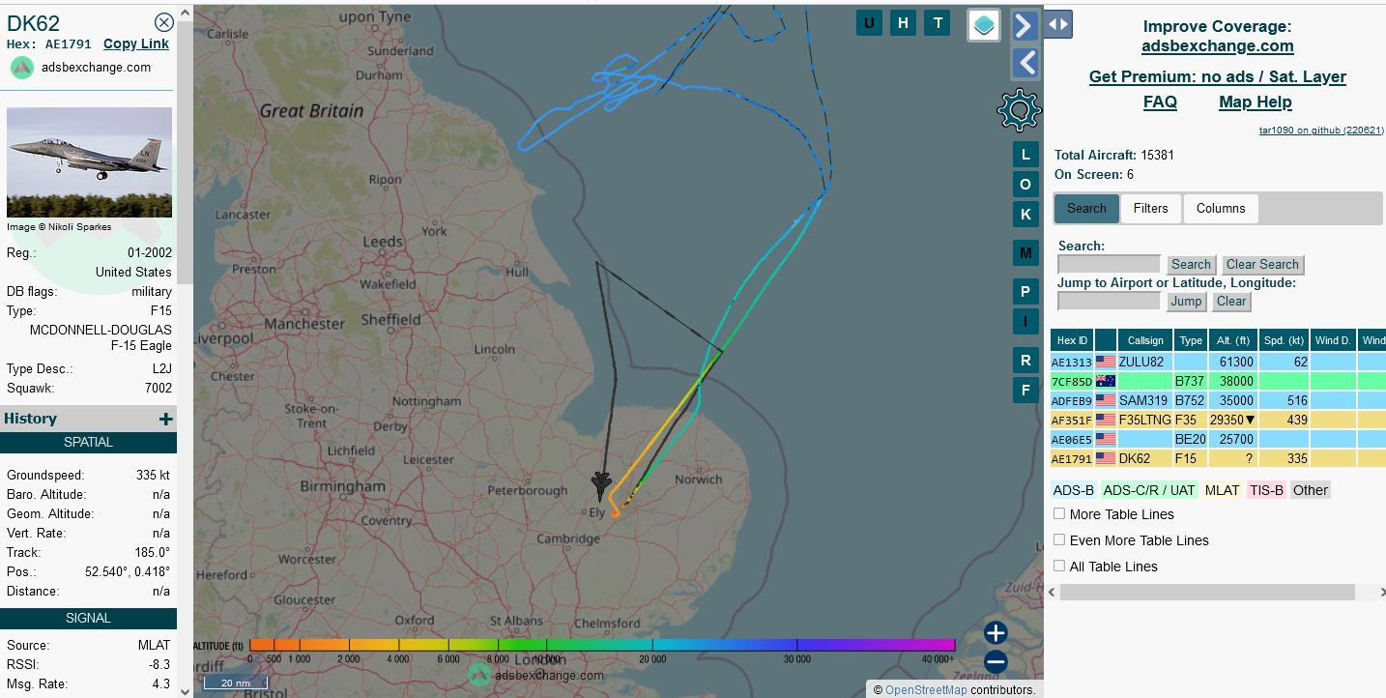Tick the All Table Lines checkbox
This screenshot has height=698, width=1386.
pos(1059,567)
